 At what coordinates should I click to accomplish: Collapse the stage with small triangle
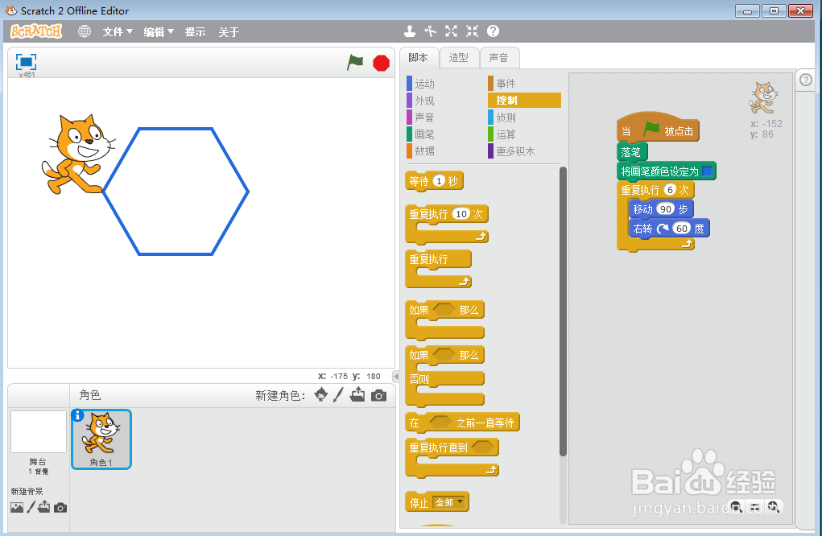point(396,376)
